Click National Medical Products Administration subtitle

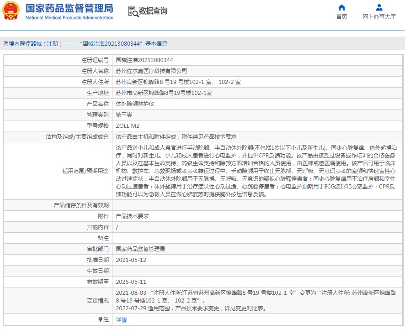pos(69,18)
